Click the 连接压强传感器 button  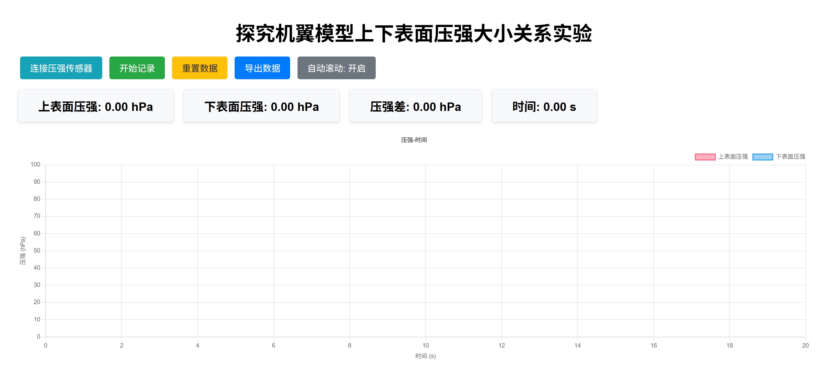click(61, 68)
